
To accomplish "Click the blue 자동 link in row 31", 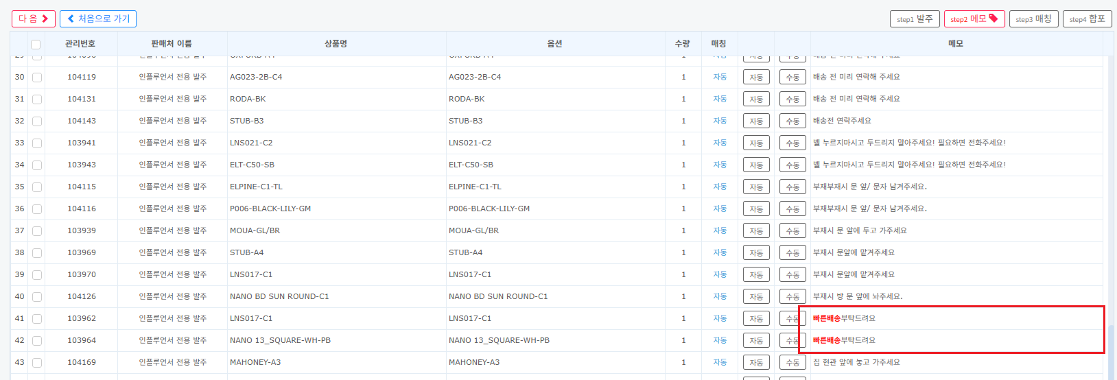I will (720, 99).
